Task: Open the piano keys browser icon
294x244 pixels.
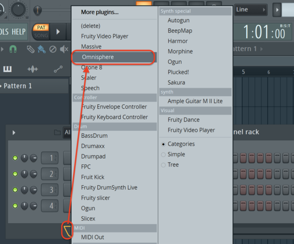Action: pyautogui.click(x=7, y=69)
